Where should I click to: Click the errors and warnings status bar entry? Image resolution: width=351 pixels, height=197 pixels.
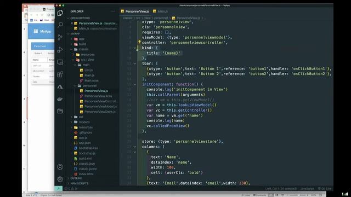(x=71, y=189)
